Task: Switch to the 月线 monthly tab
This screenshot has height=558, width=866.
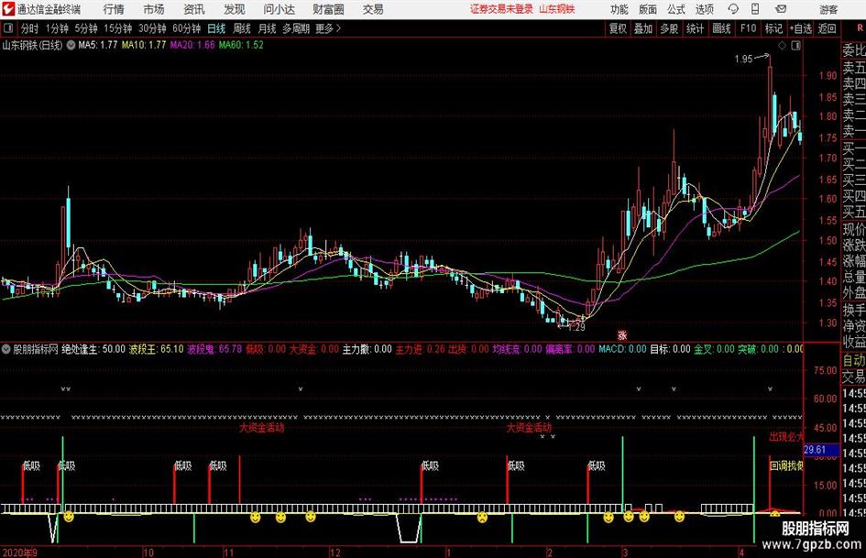Action: tap(268, 28)
